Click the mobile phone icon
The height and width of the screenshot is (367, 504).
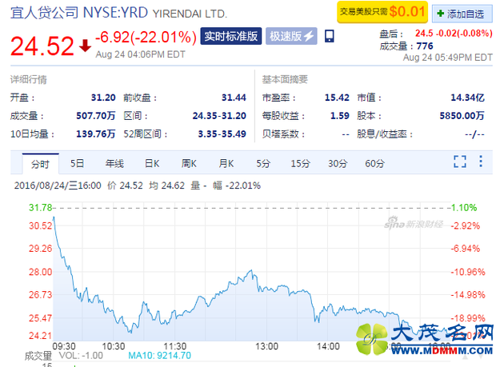[x=329, y=36]
